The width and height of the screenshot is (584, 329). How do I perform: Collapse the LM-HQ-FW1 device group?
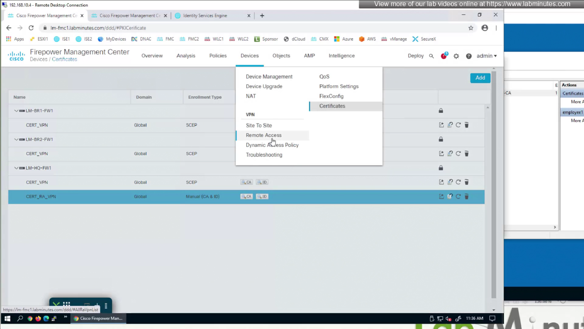click(16, 168)
